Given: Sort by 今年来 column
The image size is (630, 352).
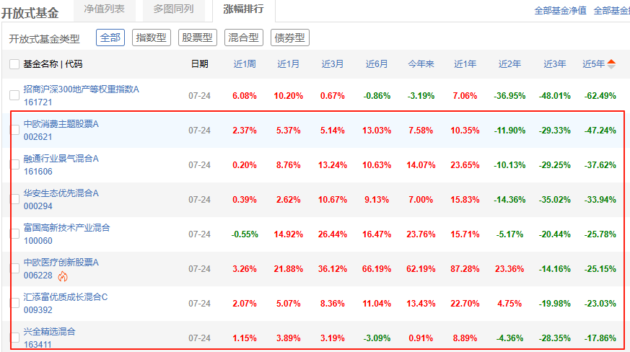Looking at the screenshot, I should click(x=421, y=64).
